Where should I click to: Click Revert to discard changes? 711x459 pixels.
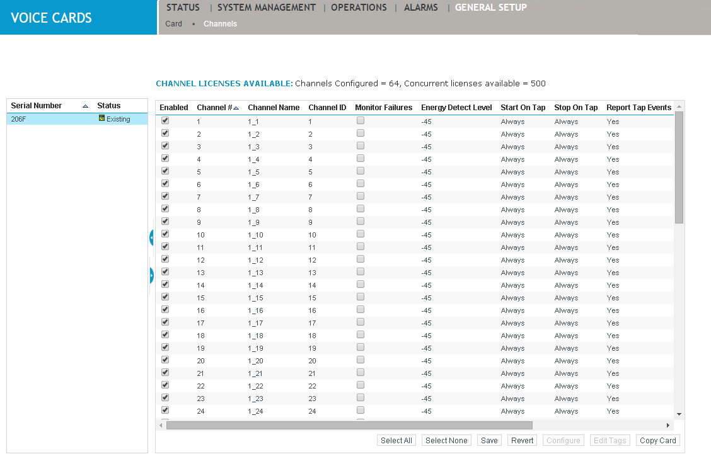[x=522, y=440]
